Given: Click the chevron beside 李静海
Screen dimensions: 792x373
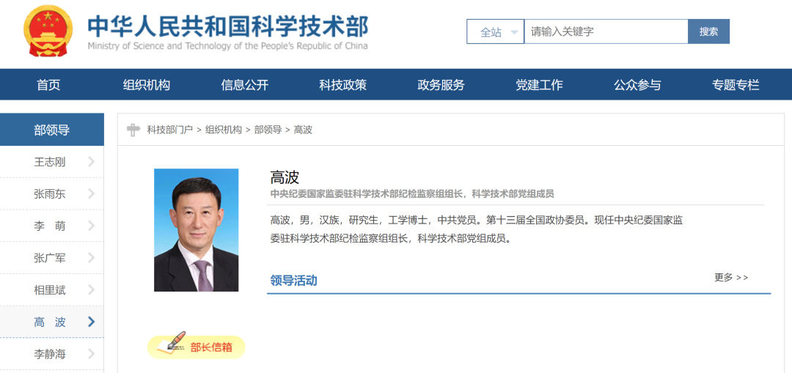Looking at the screenshot, I should 92,354.
